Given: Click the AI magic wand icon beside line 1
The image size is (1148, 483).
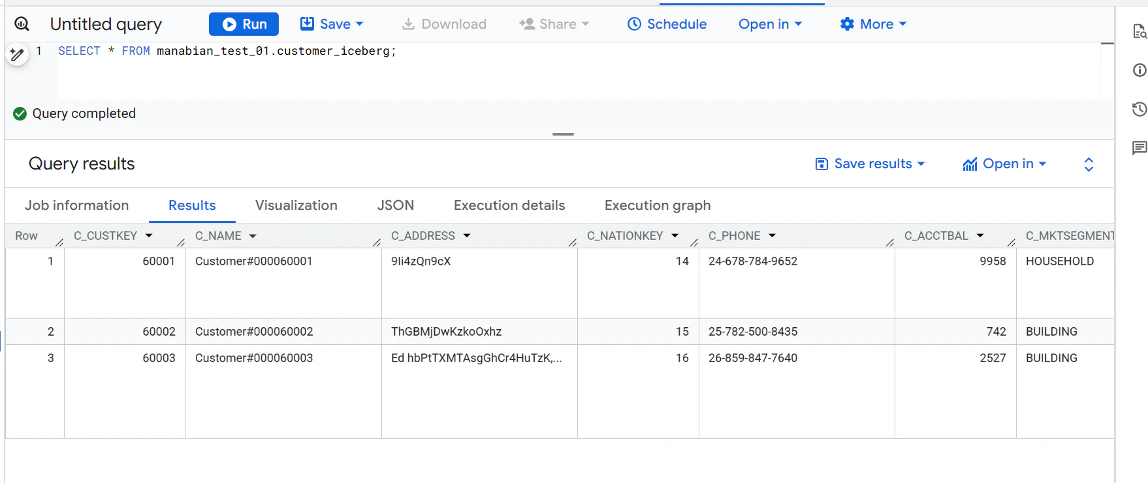Looking at the screenshot, I should 17,55.
